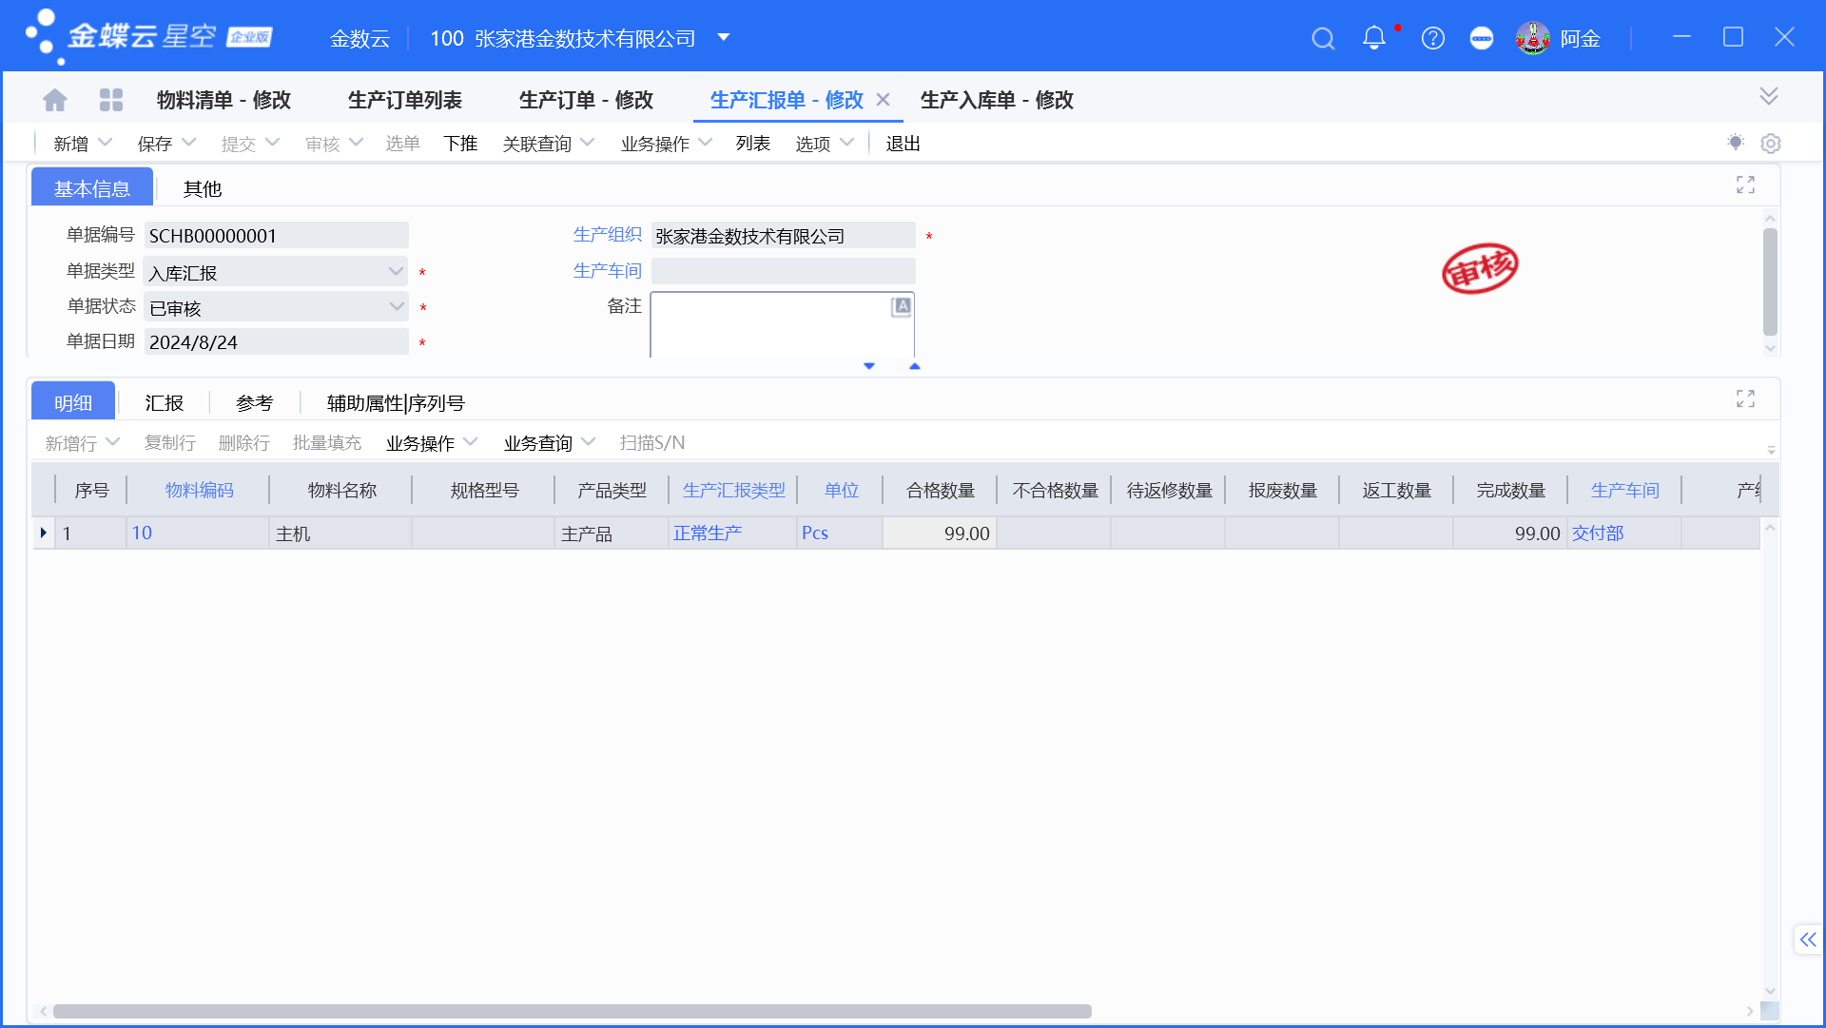Viewport: 1826px width, 1028px height.
Task: Click the horizontal scrollbar of the grid
Action: (x=572, y=1011)
